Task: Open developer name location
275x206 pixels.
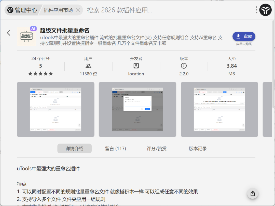Action: [136, 74]
